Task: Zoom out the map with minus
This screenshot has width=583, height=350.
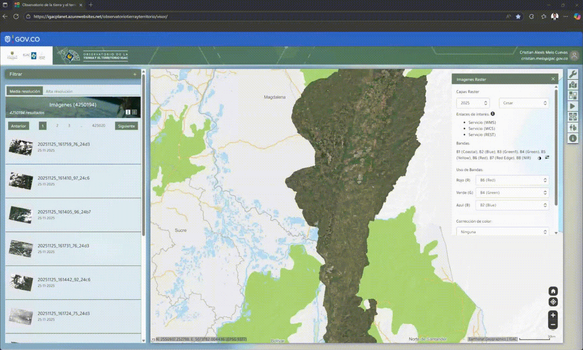Action: 553,325
